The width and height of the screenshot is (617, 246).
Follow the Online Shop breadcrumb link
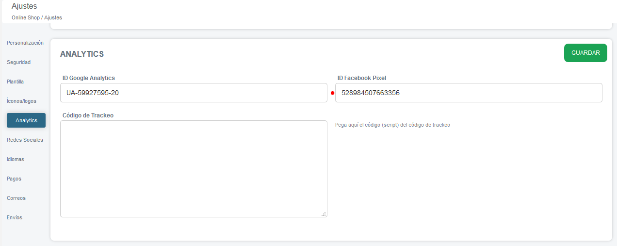click(26, 17)
